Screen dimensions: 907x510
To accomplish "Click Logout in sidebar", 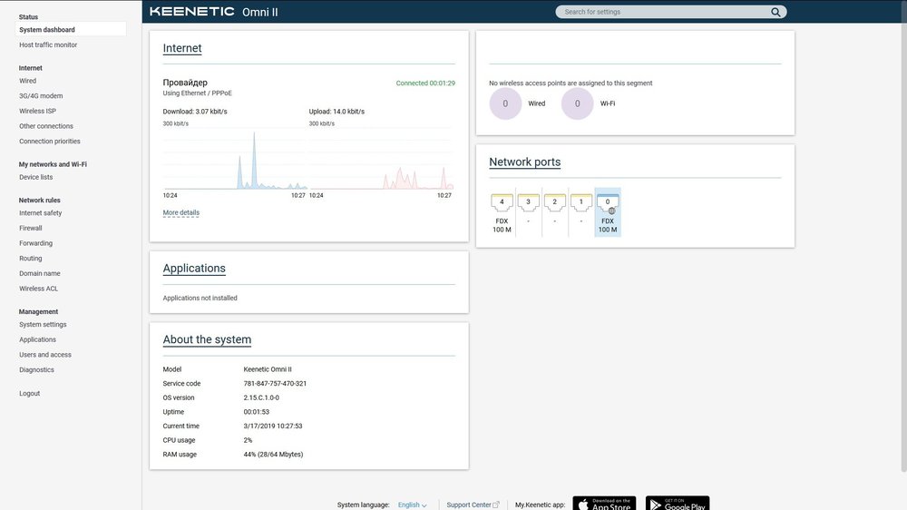I will pos(30,393).
